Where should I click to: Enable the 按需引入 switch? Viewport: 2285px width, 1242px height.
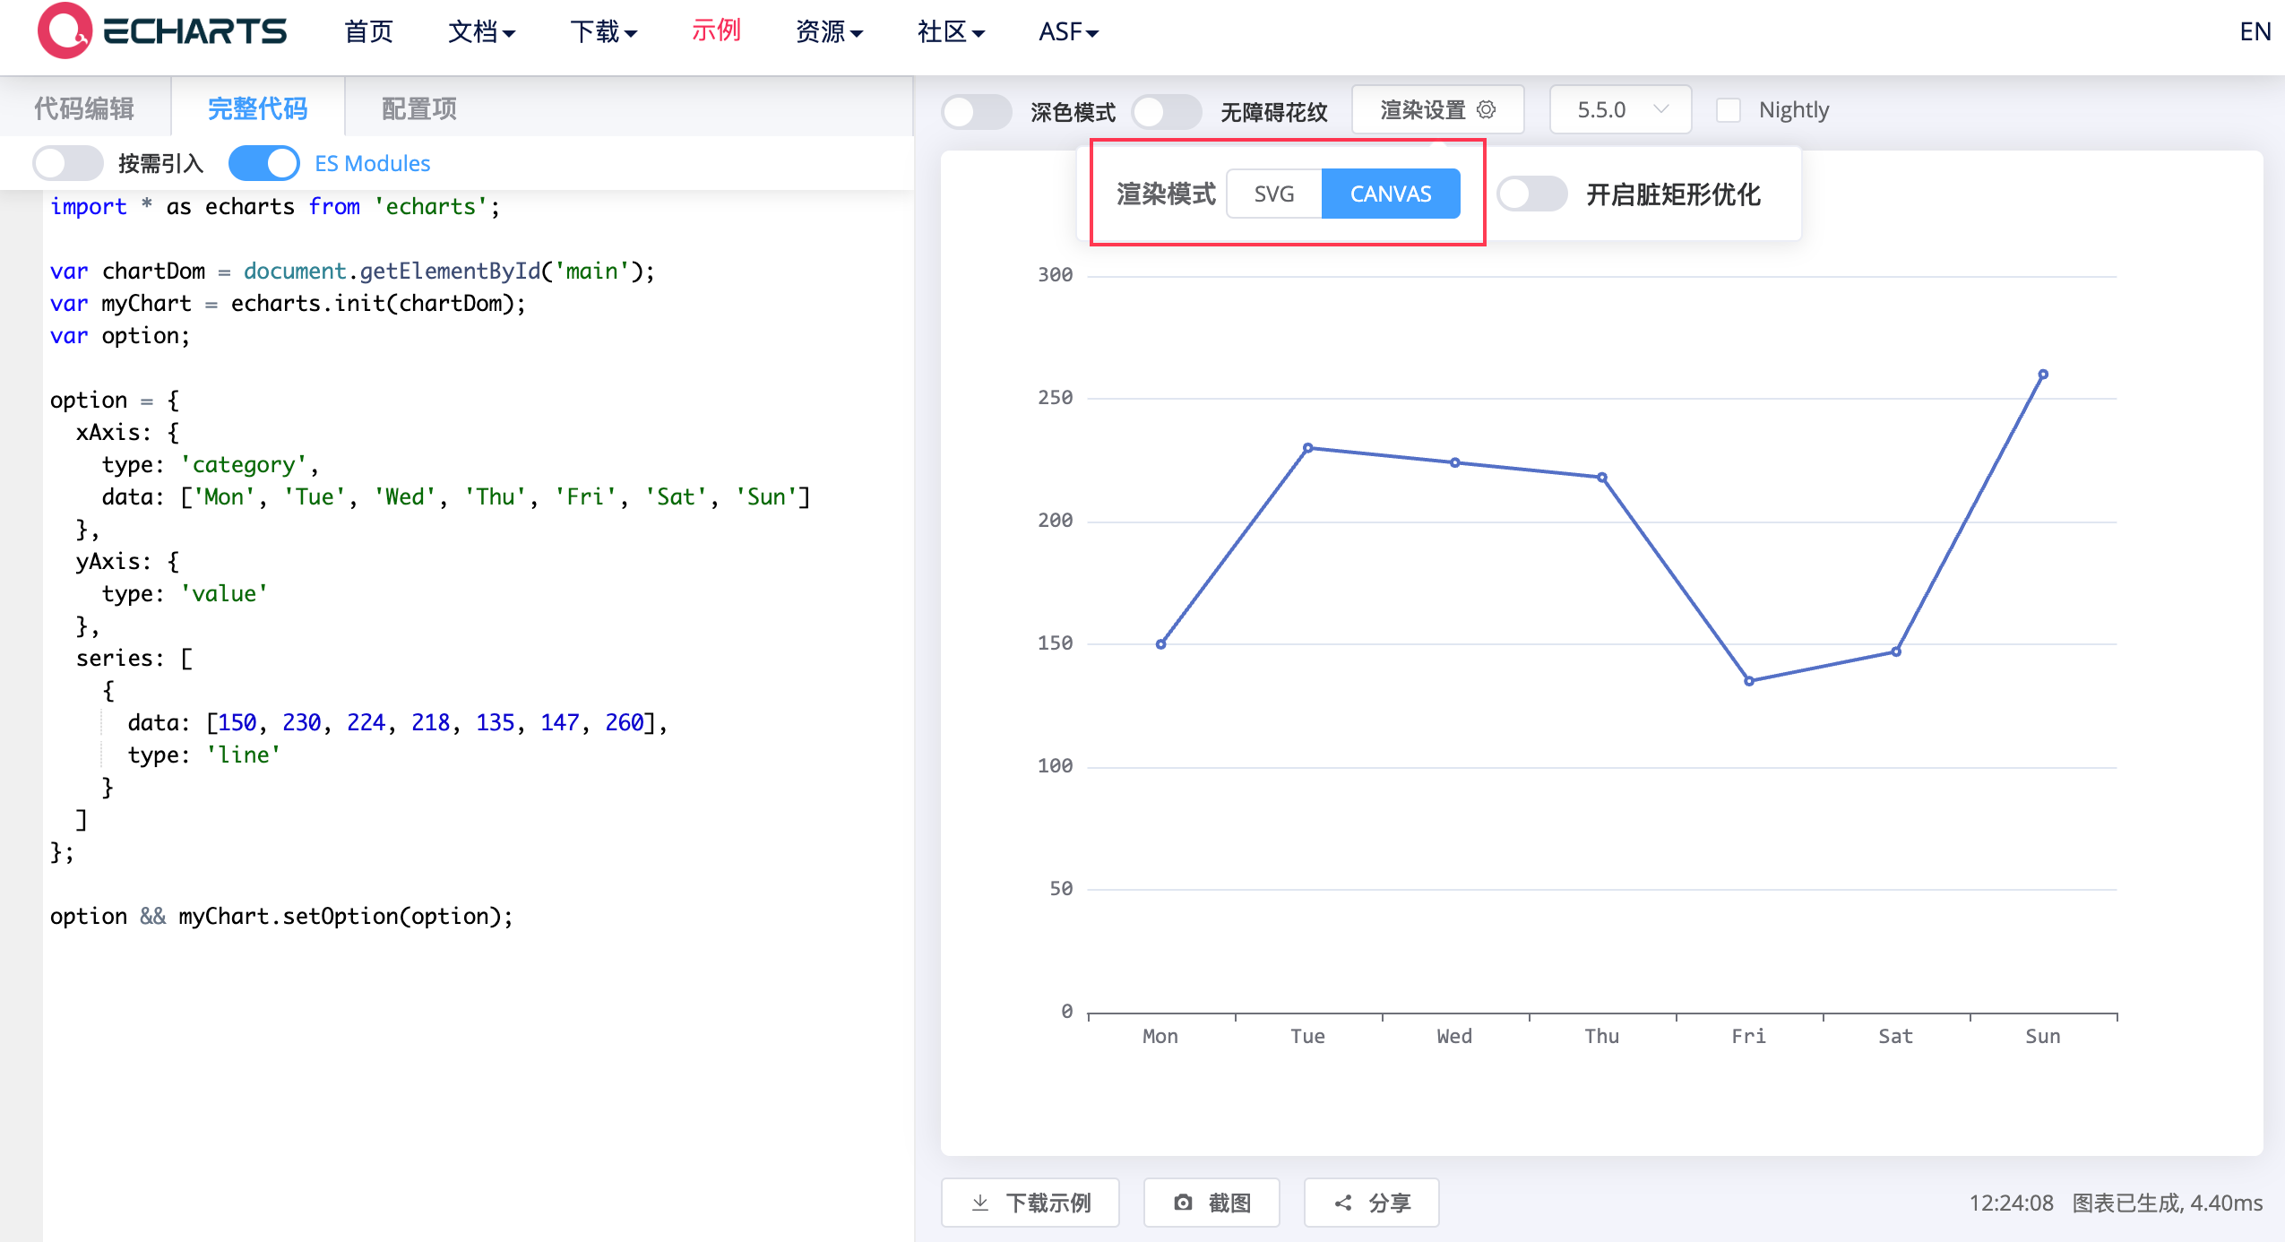click(x=68, y=163)
